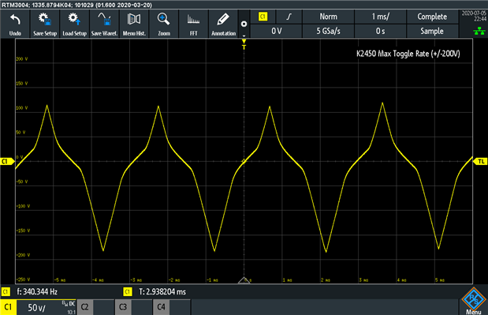Select the Annotation pencil tool
The height and width of the screenshot is (315, 488).
click(x=223, y=24)
